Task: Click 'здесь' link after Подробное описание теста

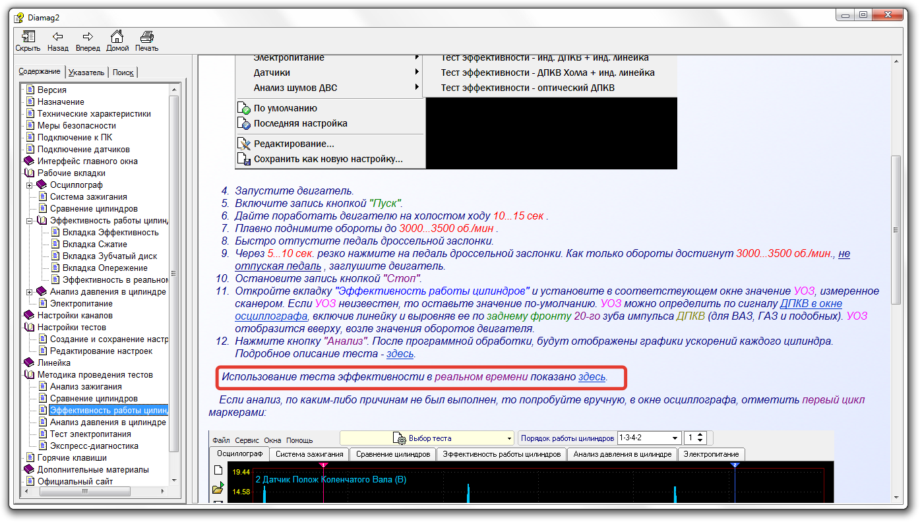Action: (x=400, y=354)
